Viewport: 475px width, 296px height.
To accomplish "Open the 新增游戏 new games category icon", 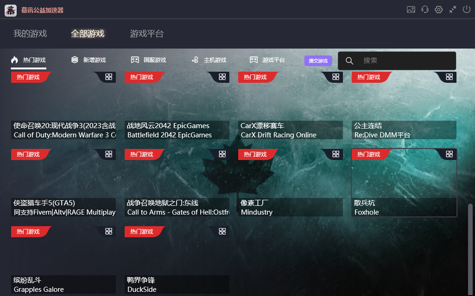I will click(x=75, y=60).
